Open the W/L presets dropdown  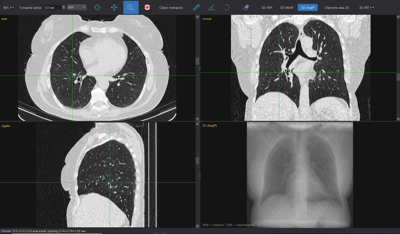(x=9, y=7)
